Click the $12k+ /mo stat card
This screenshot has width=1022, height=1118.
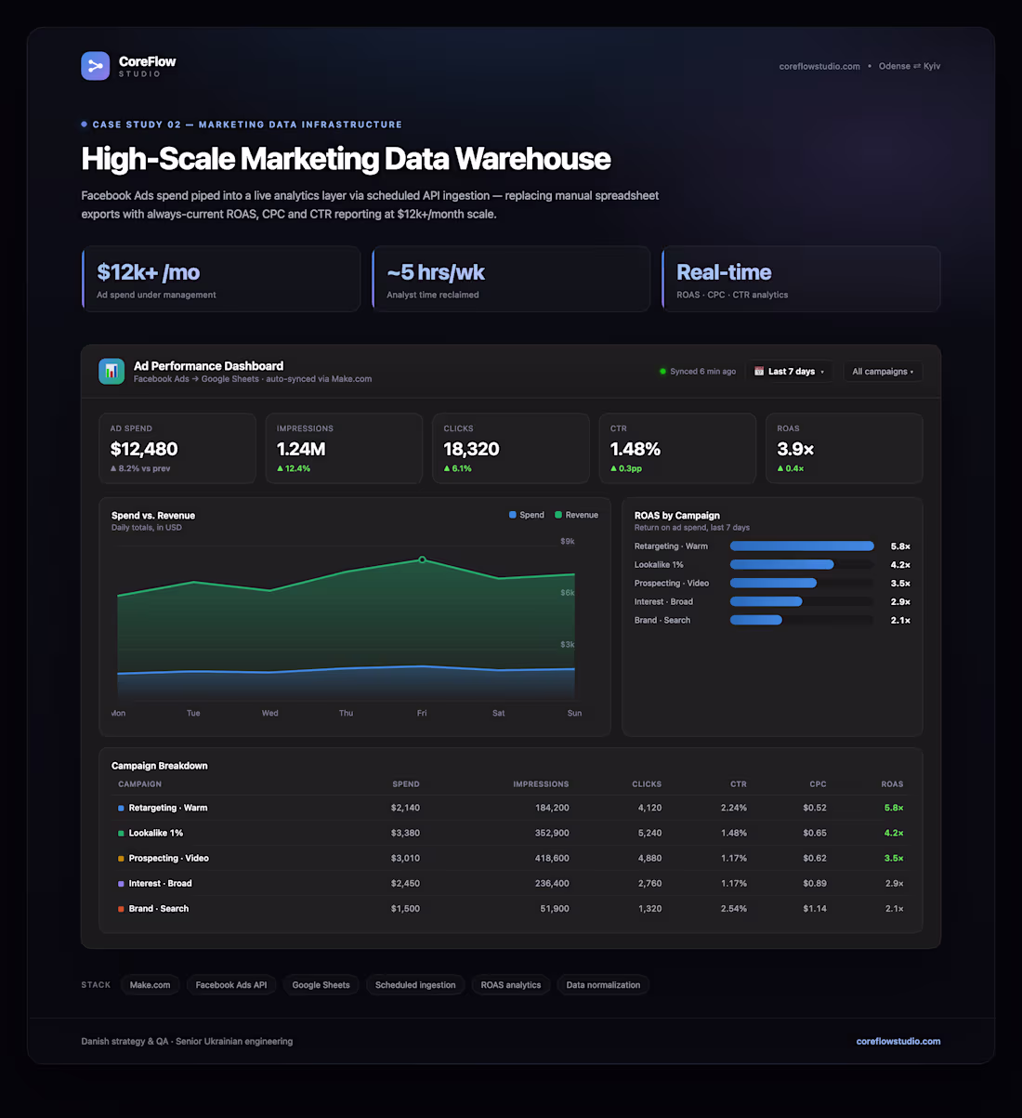[x=221, y=279]
